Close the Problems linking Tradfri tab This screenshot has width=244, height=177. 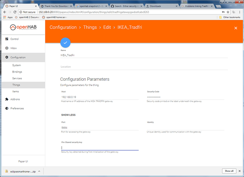pos(212,6)
